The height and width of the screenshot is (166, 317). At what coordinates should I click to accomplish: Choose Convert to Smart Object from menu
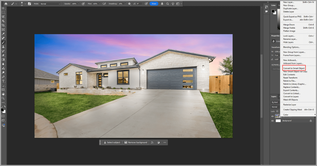[x=294, y=68]
